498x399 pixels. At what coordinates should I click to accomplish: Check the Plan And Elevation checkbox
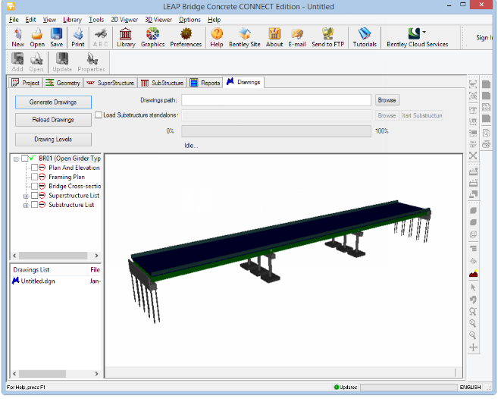[34, 168]
